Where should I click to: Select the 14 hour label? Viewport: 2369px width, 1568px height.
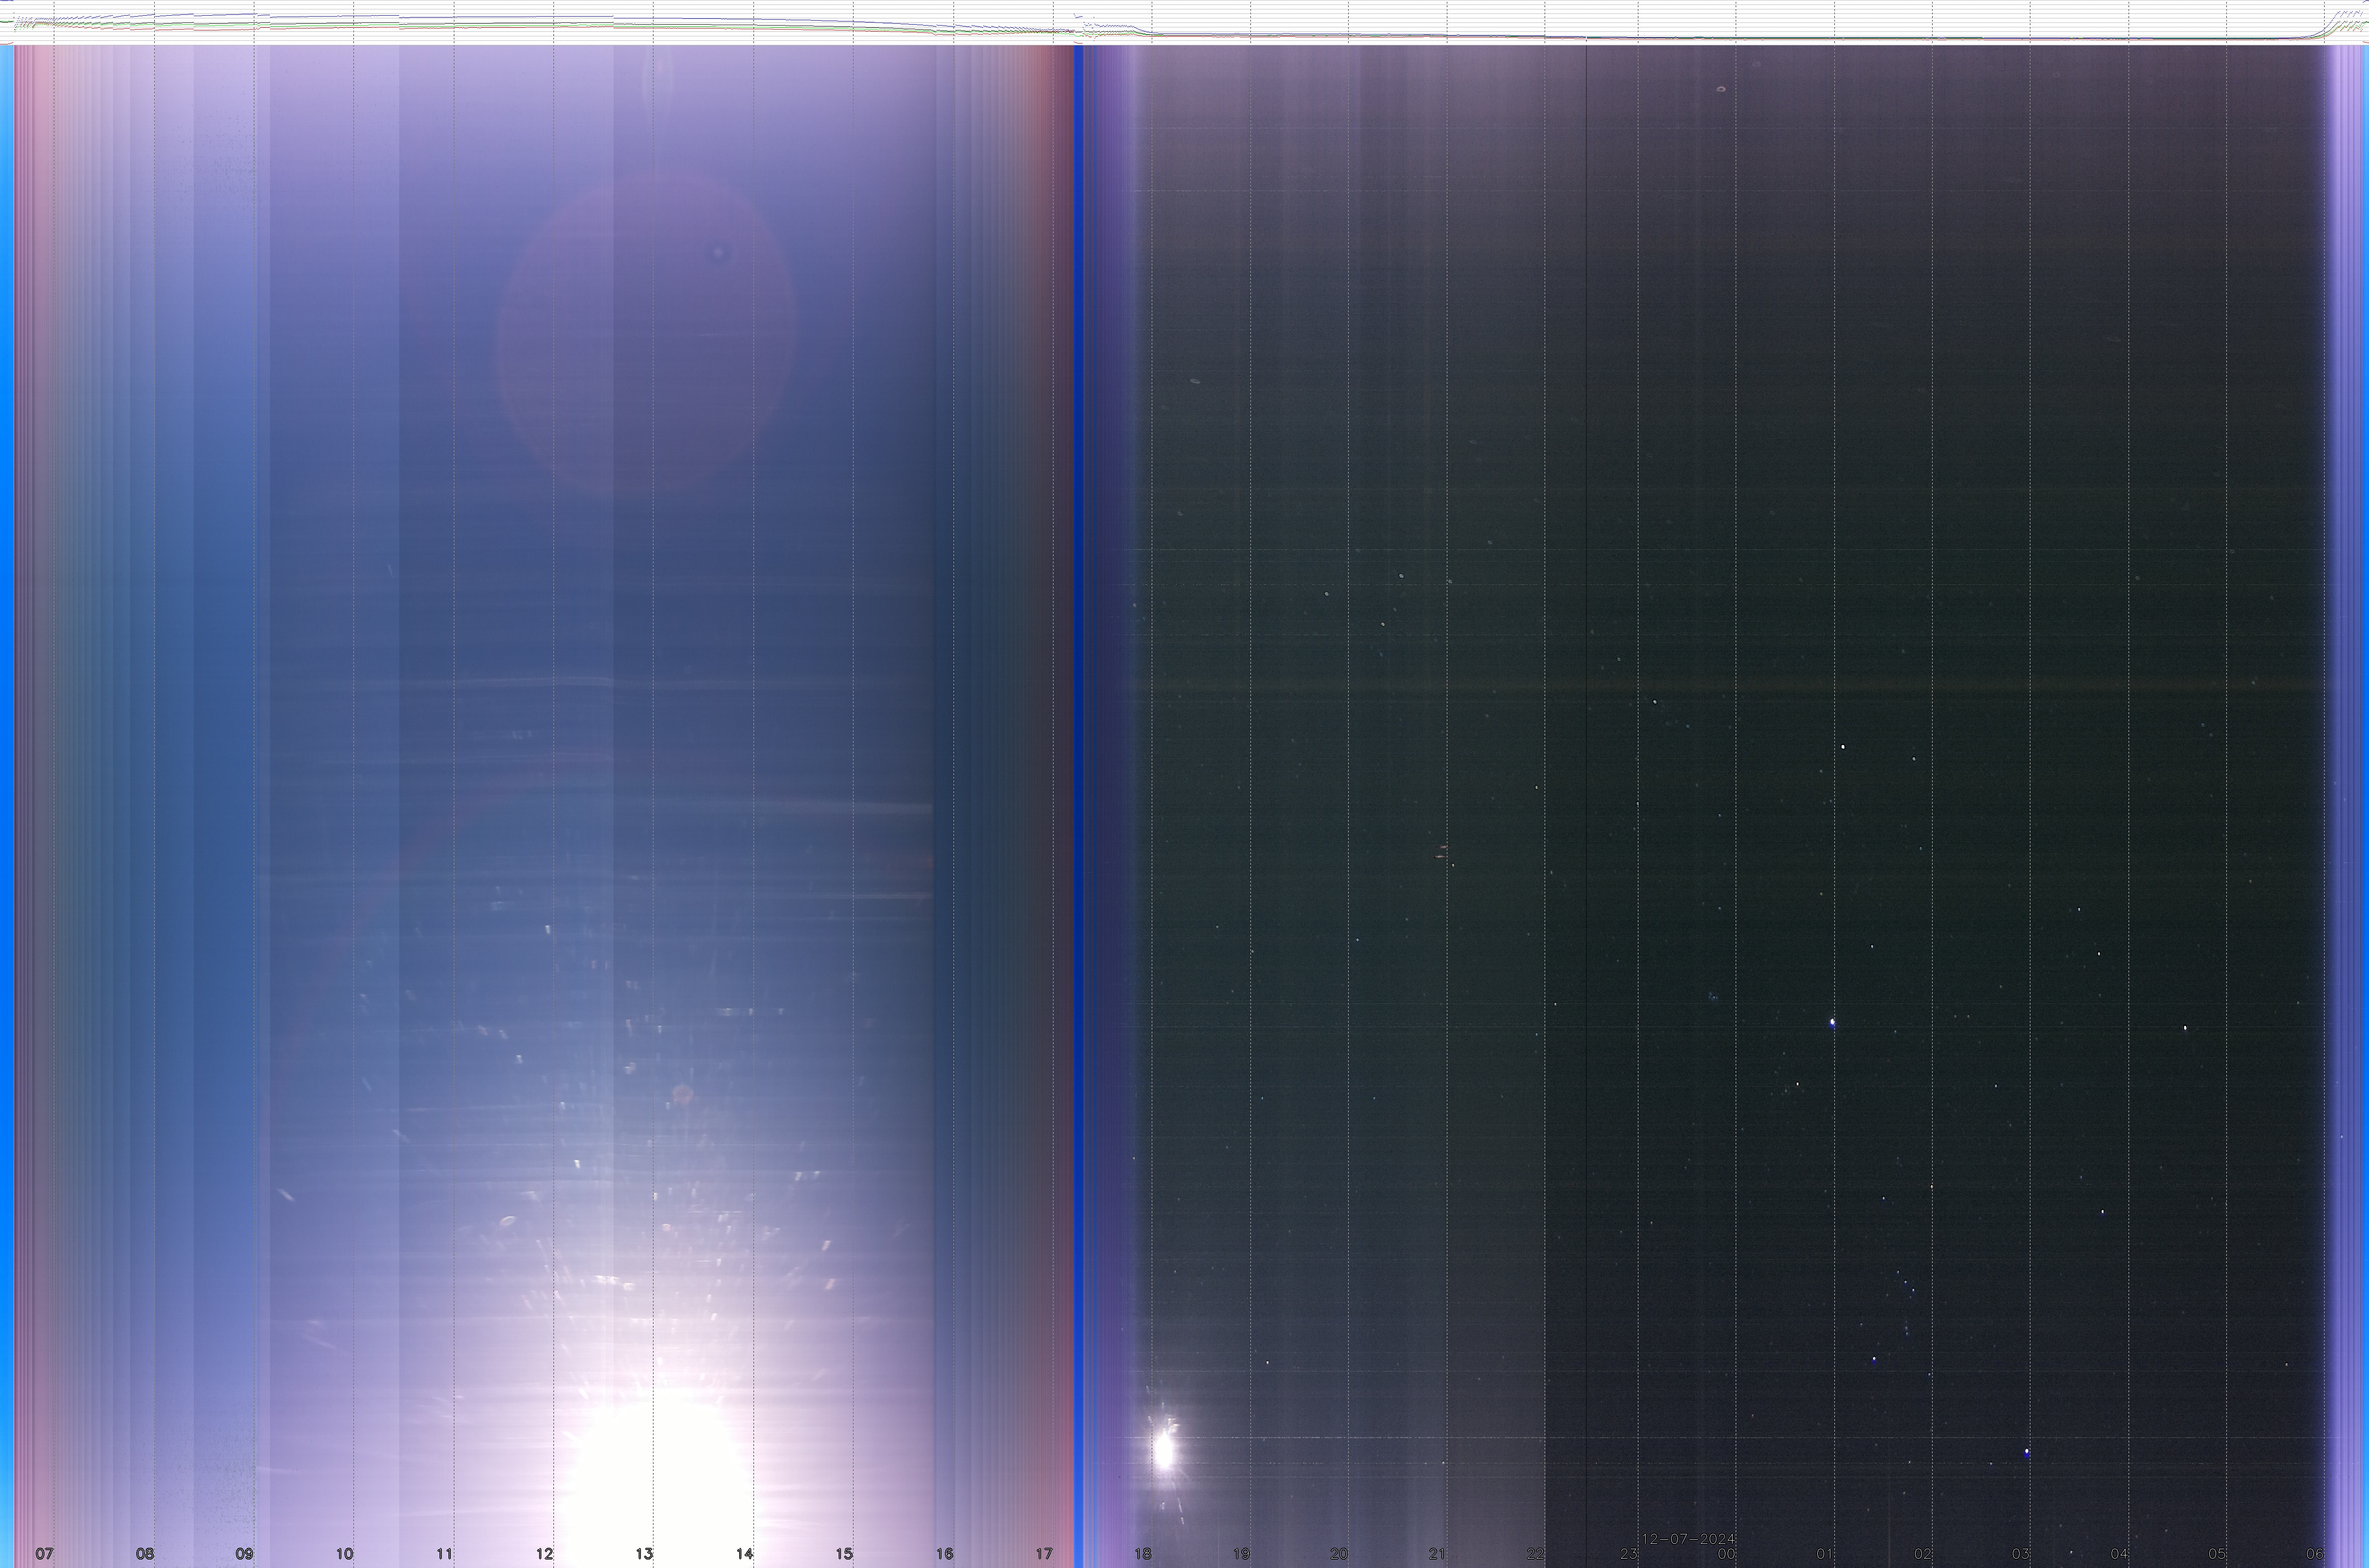click(x=744, y=1553)
